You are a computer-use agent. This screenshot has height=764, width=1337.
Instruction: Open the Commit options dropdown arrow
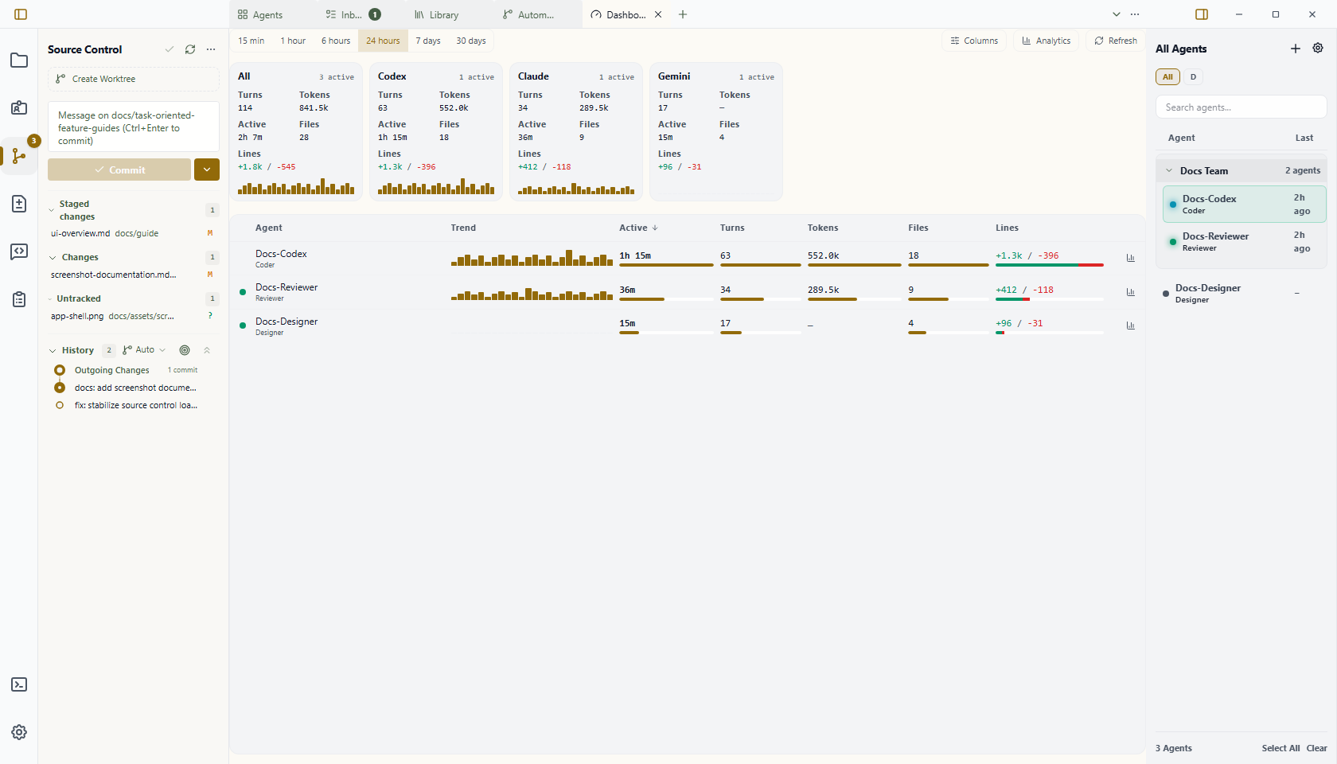click(x=207, y=170)
